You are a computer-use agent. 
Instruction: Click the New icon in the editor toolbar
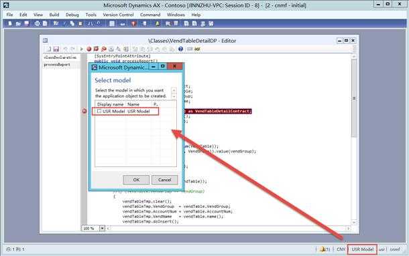[49, 49]
